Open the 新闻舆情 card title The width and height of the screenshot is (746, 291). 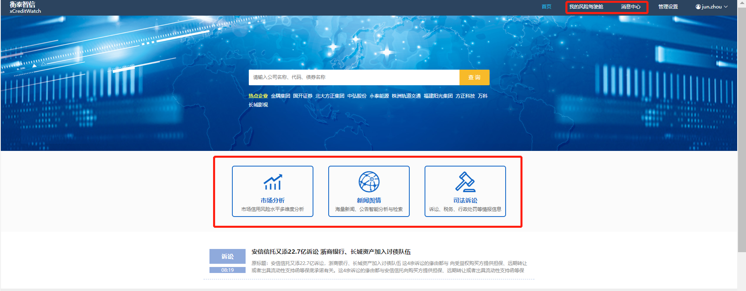pos(369,201)
